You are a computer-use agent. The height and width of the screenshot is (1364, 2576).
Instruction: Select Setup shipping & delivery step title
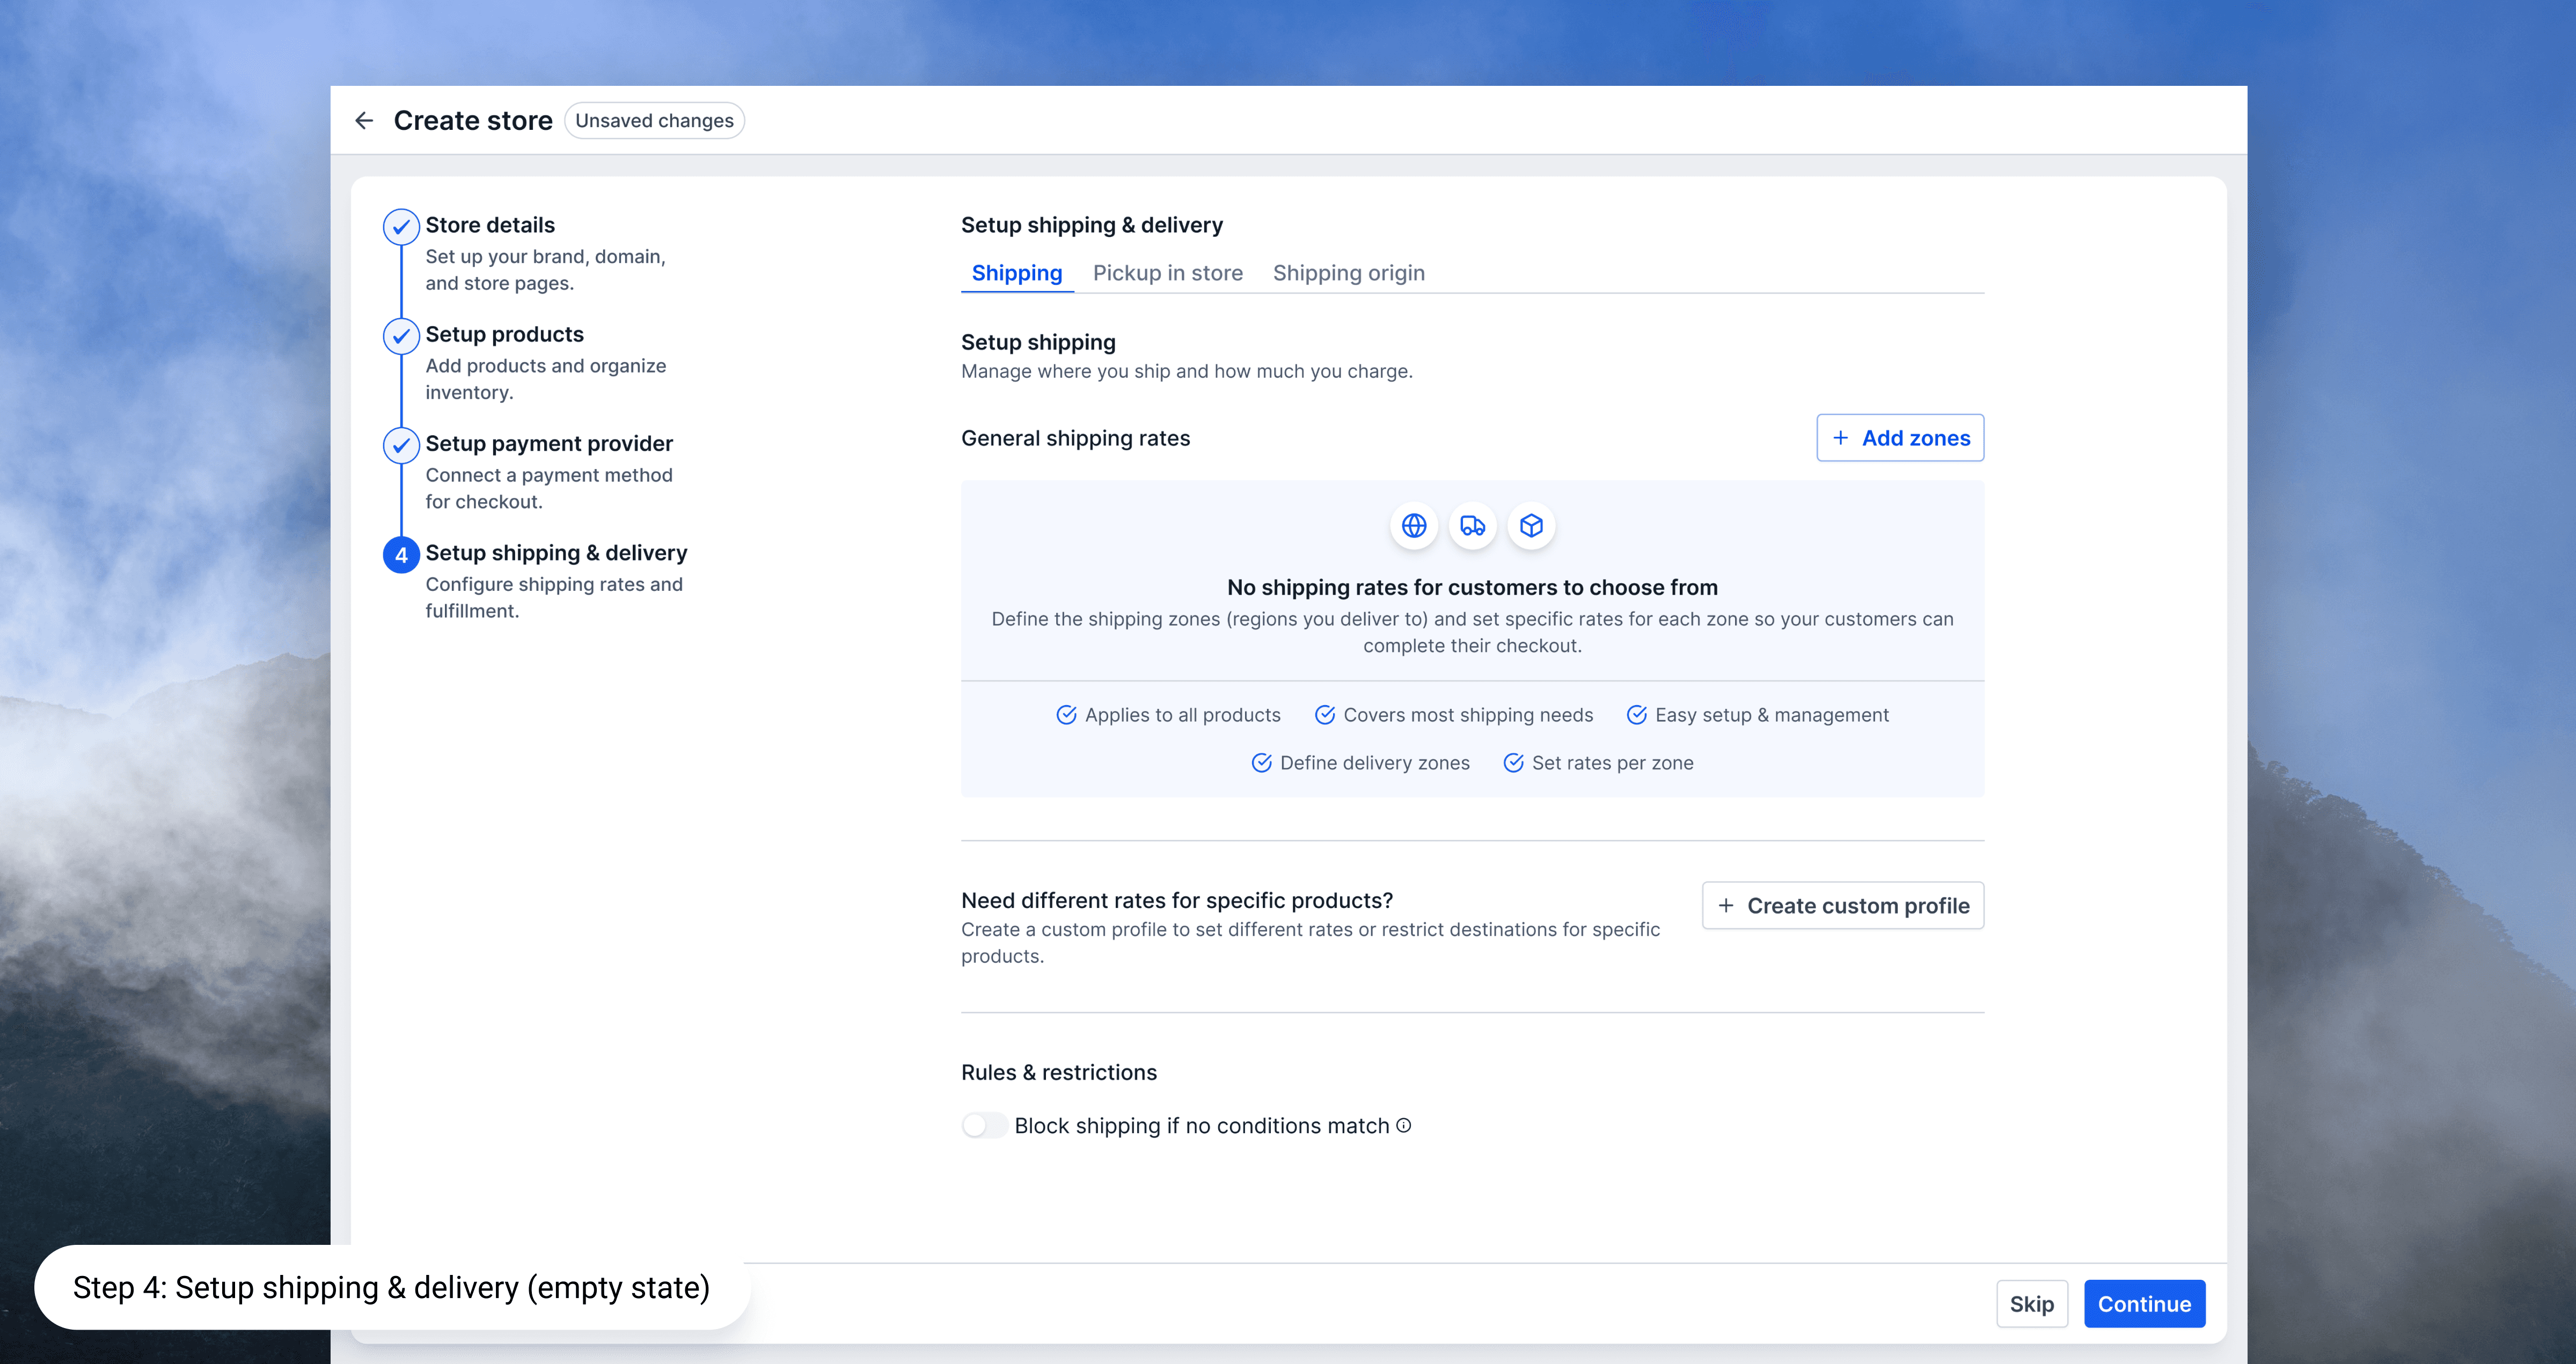(556, 553)
